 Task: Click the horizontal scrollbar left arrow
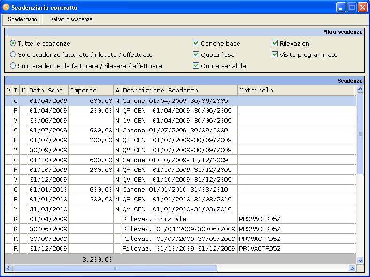9,268
